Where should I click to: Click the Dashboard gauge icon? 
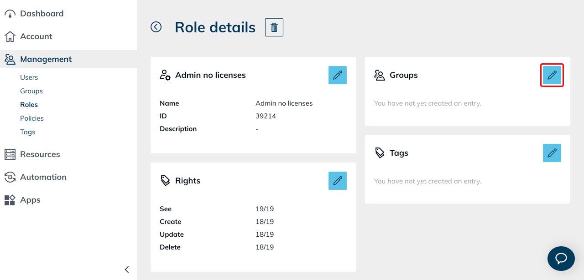click(10, 14)
